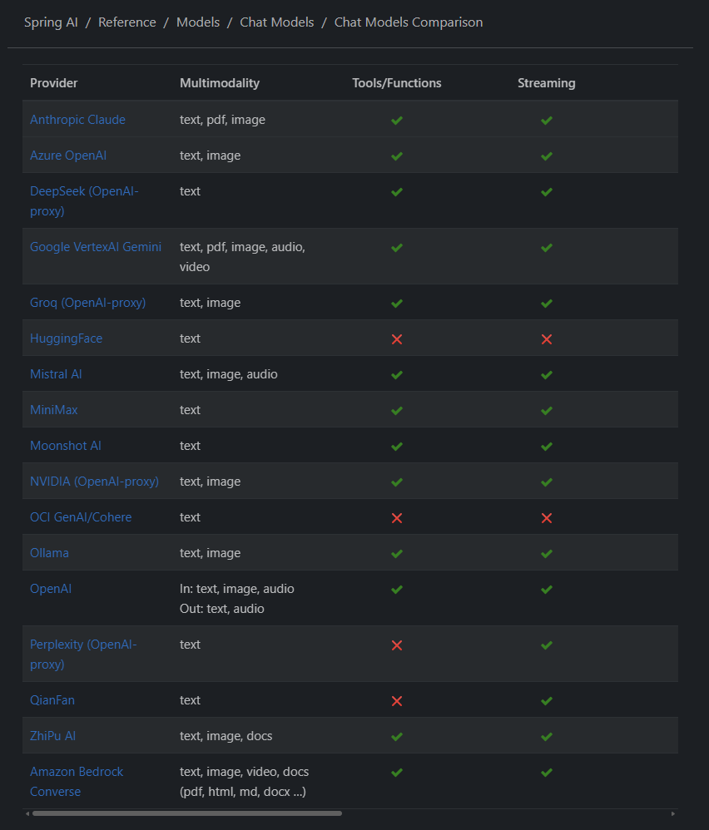Click ZhiPu AI Tools/Functions checkmark
709x830 pixels.
[x=397, y=737]
